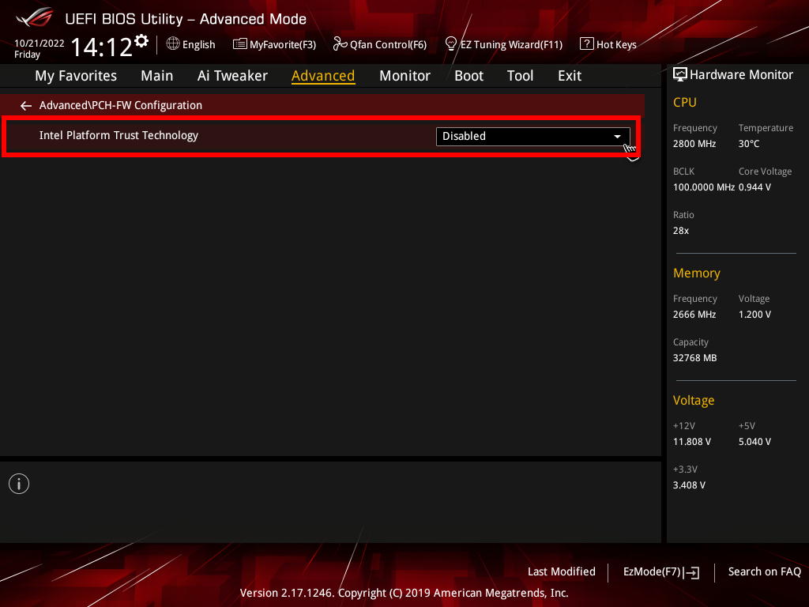
Task: Click the Version 2.17.1246 copyright text
Action: [x=404, y=593]
